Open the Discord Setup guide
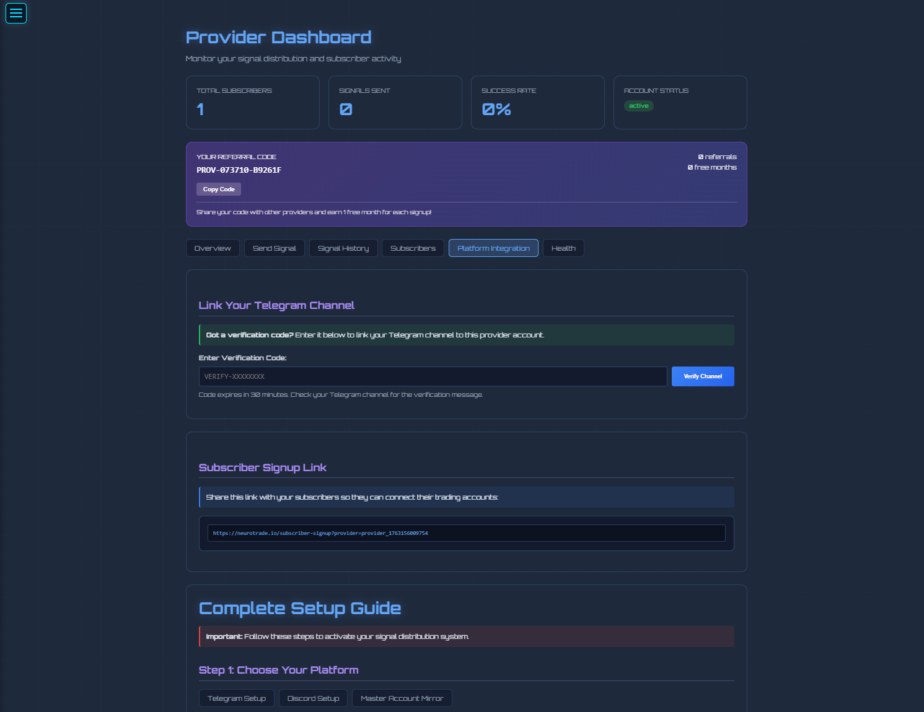924x712 pixels. [x=313, y=698]
